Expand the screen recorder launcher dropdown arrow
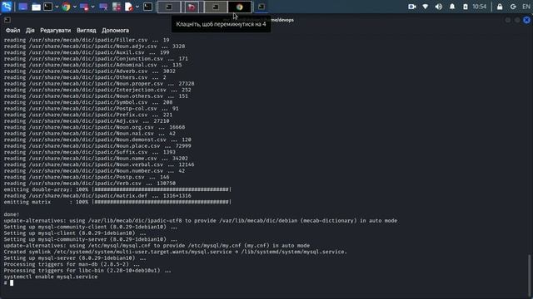Image resolution: width=533 pixels, height=299 pixels. [x=92, y=7]
